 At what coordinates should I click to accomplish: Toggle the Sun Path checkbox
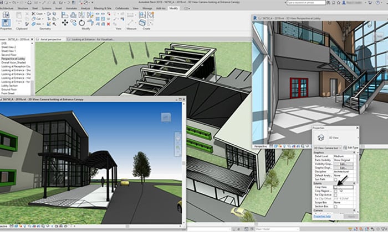tap(336, 180)
